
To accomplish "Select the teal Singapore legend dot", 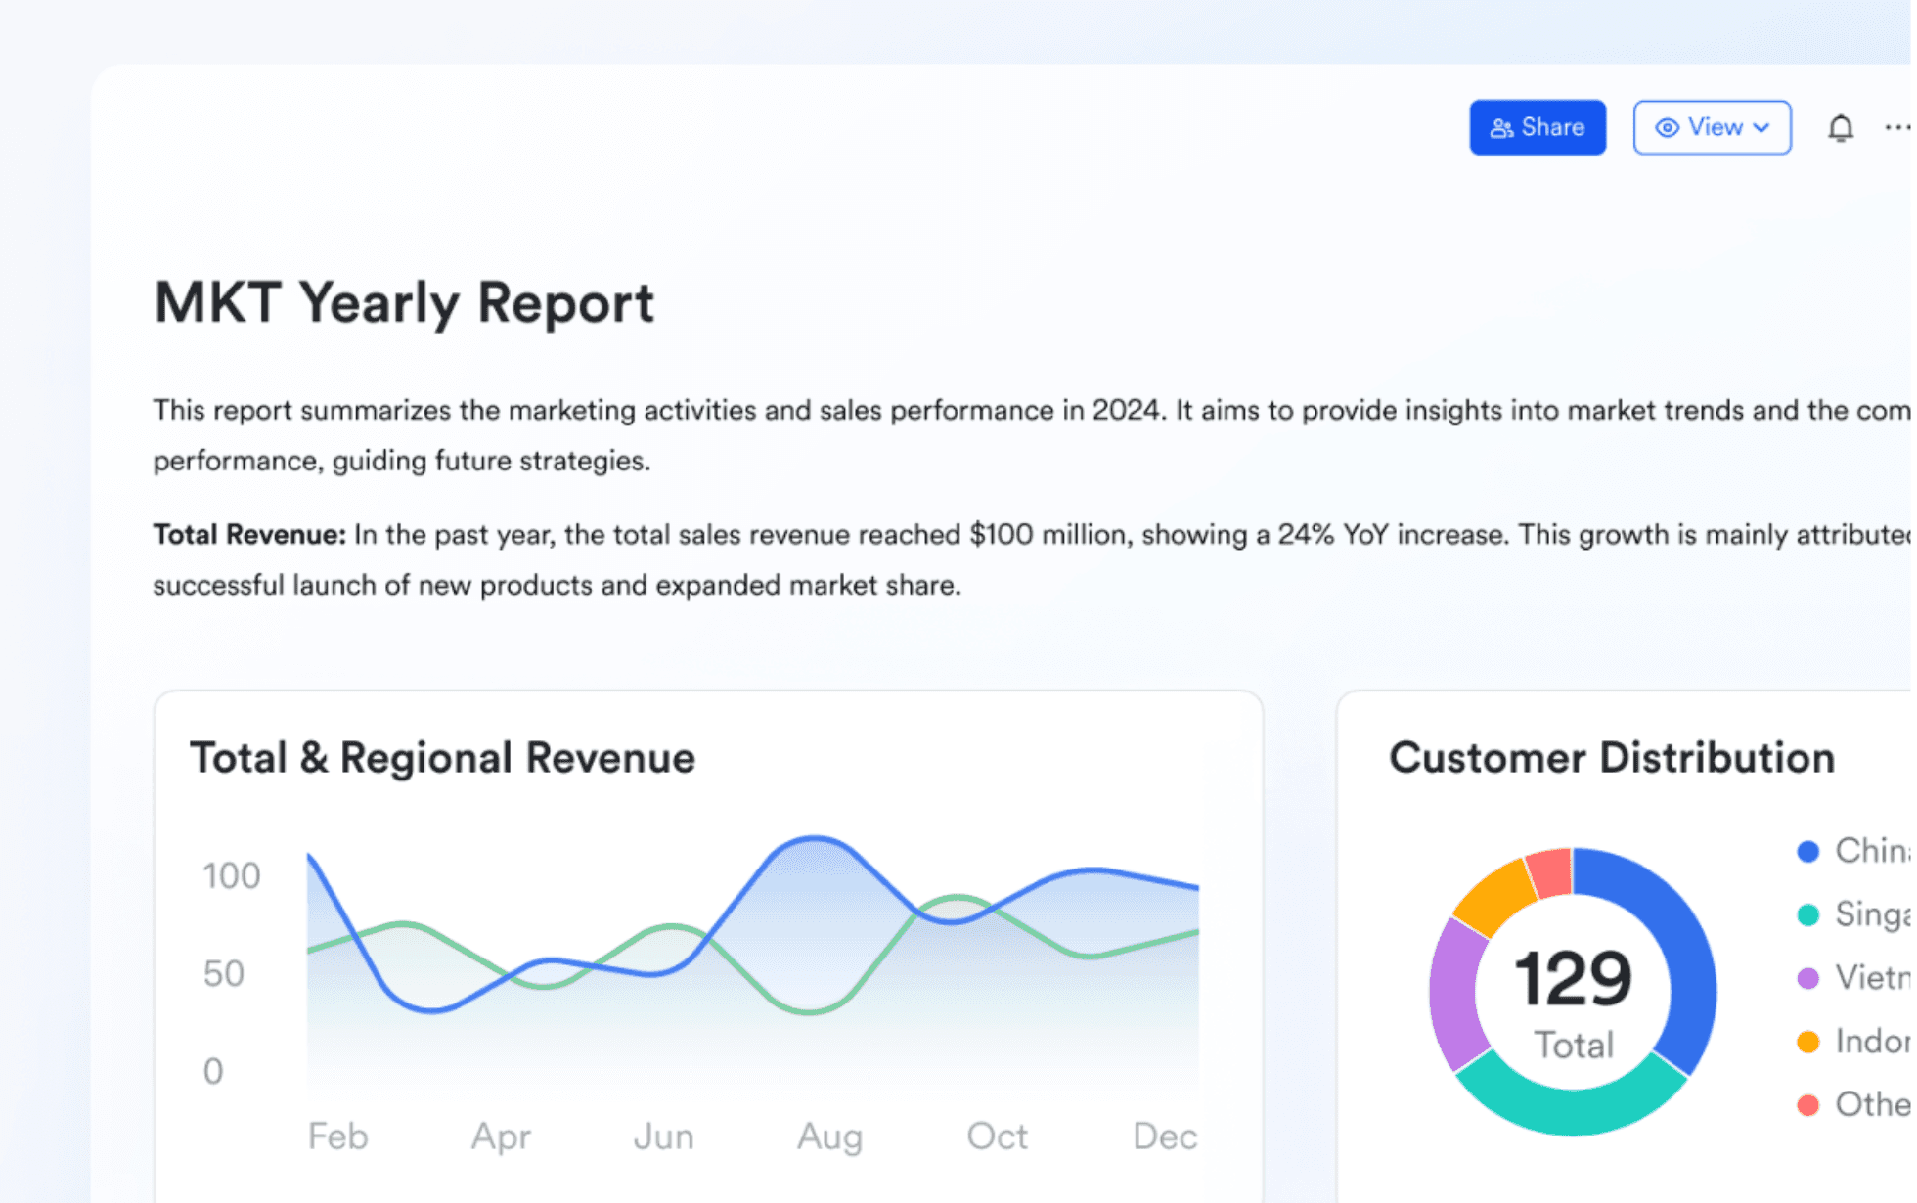I will tap(1807, 914).
